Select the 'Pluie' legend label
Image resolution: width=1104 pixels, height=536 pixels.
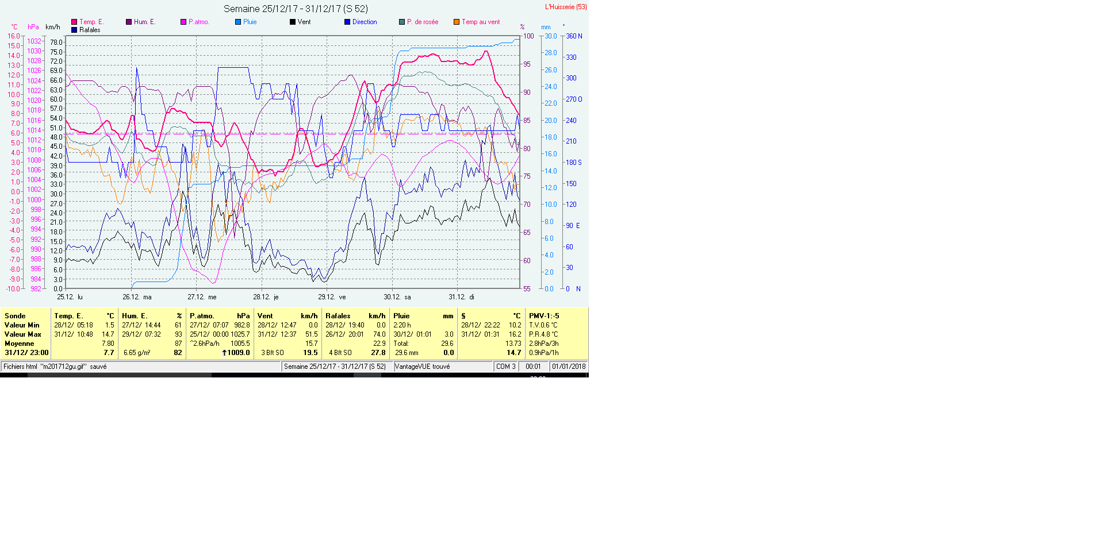(250, 22)
